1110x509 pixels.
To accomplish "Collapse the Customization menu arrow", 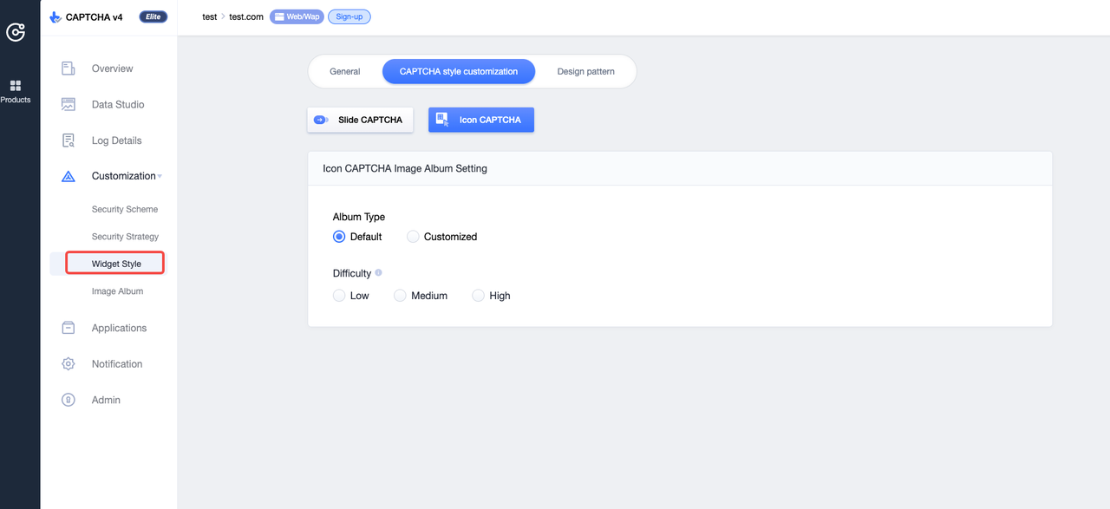I will (160, 177).
